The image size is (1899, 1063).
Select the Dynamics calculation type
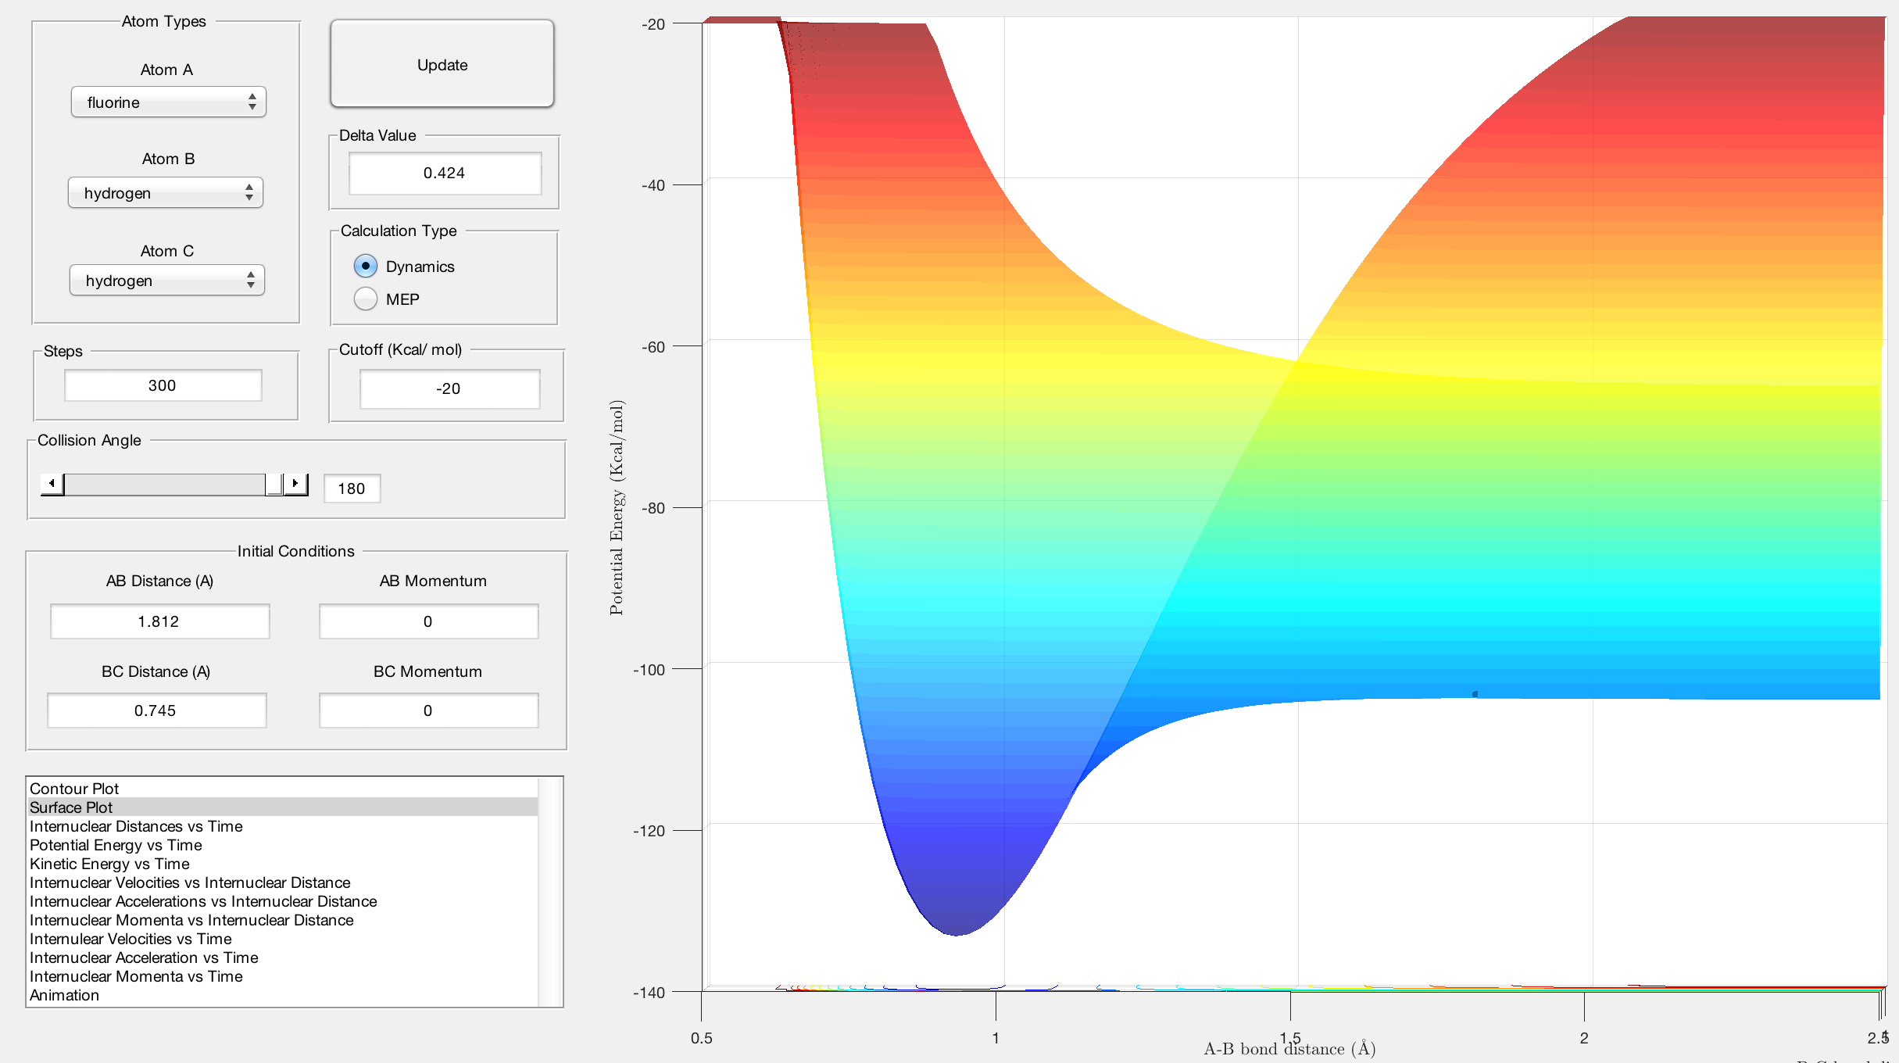tap(366, 267)
